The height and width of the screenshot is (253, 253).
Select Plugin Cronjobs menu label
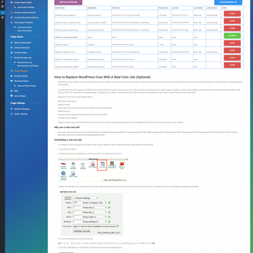(x=21, y=71)
